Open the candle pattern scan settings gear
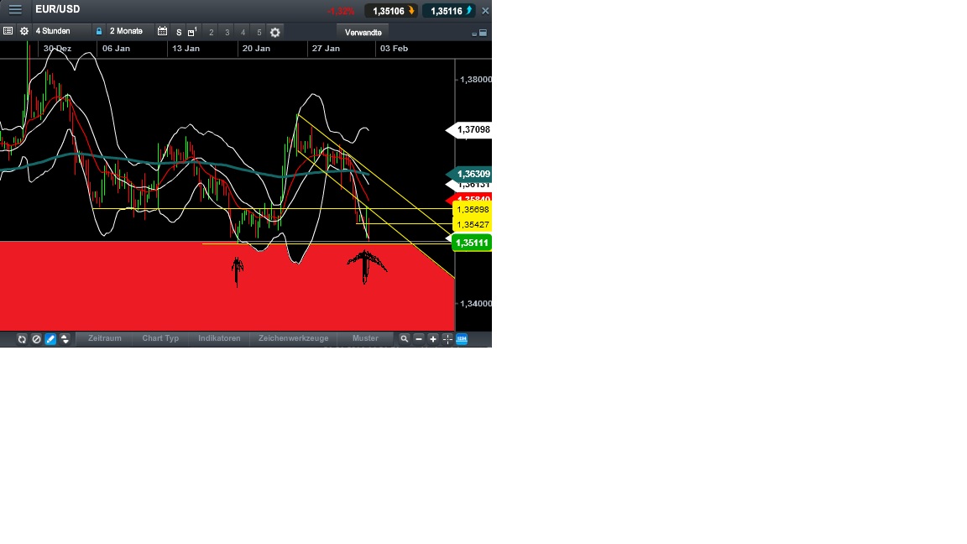This screenshot has width=967, height=544. (275, 32)
